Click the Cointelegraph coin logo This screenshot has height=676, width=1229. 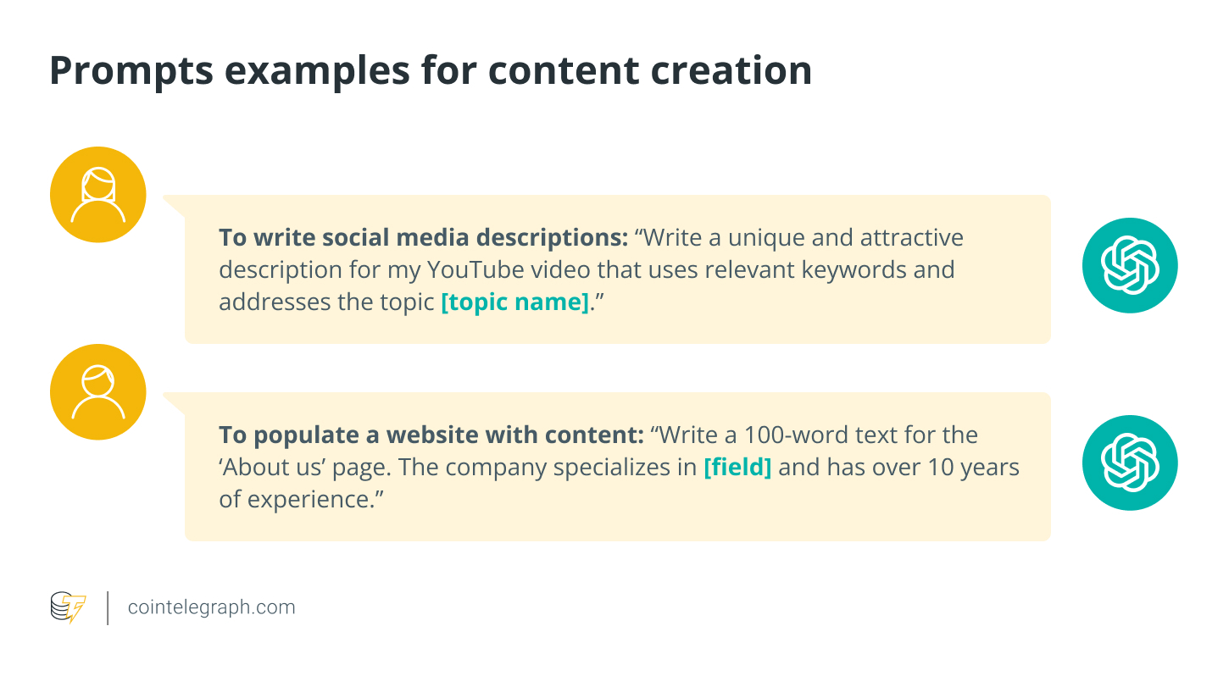coord(68,607)
